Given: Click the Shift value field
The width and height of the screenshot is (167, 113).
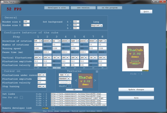Looking at the screenshot, I should (x=69, y=86).
